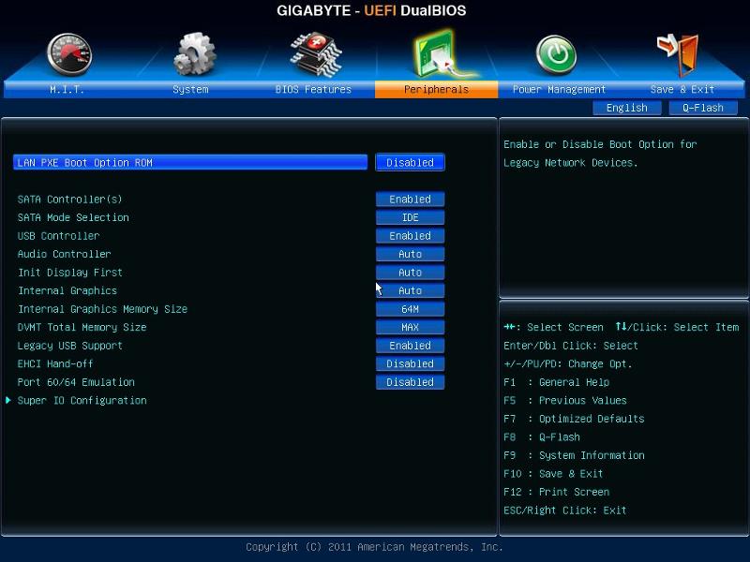Image resolution: width=750 pixels, height=562 pixels.
Task: Select the EHCI Hand-off label
Action: 55,364
